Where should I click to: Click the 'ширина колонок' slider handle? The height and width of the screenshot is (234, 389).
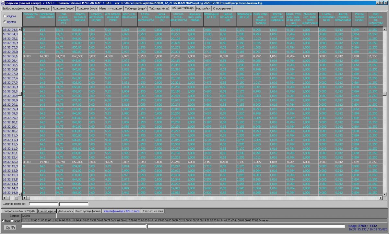[x=59, y=204]
